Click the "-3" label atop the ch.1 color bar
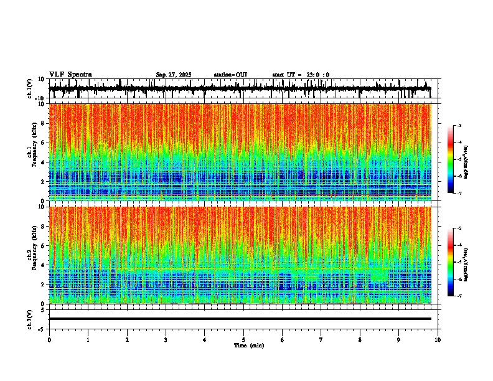 click(x=459, y=125)
